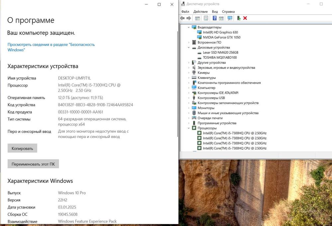
Task: Click the Характеристики Windows heading
Action: 40,181
